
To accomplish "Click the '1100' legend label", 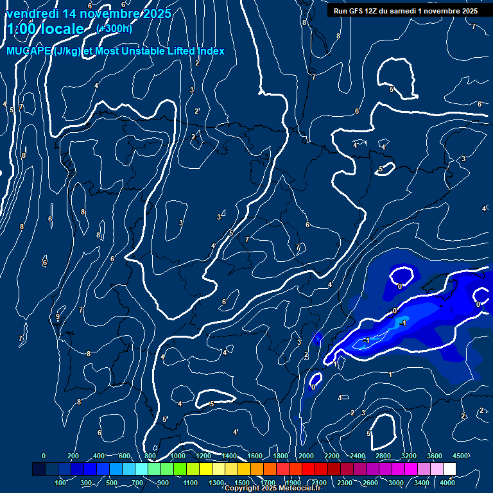I will pos(190,483).
